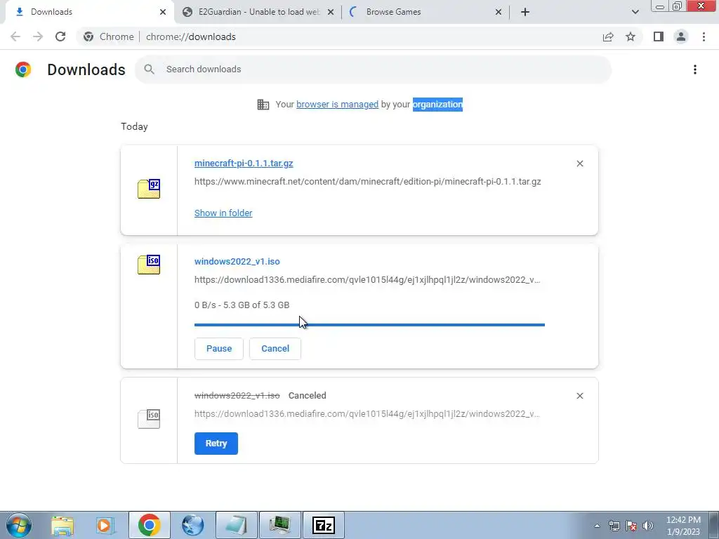Screen dimensions: 719x539
Task: Switch to the Browse Games tab
Action: coord(426,12)
